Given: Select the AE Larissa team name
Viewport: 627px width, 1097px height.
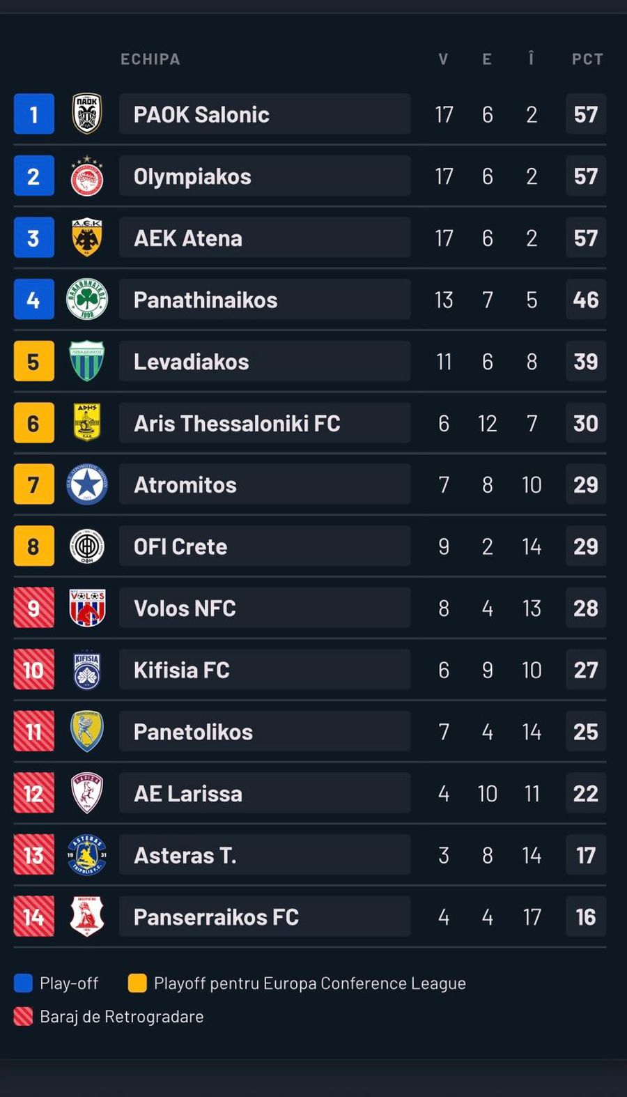Looking at the screenshot, I should coord(188,794).
